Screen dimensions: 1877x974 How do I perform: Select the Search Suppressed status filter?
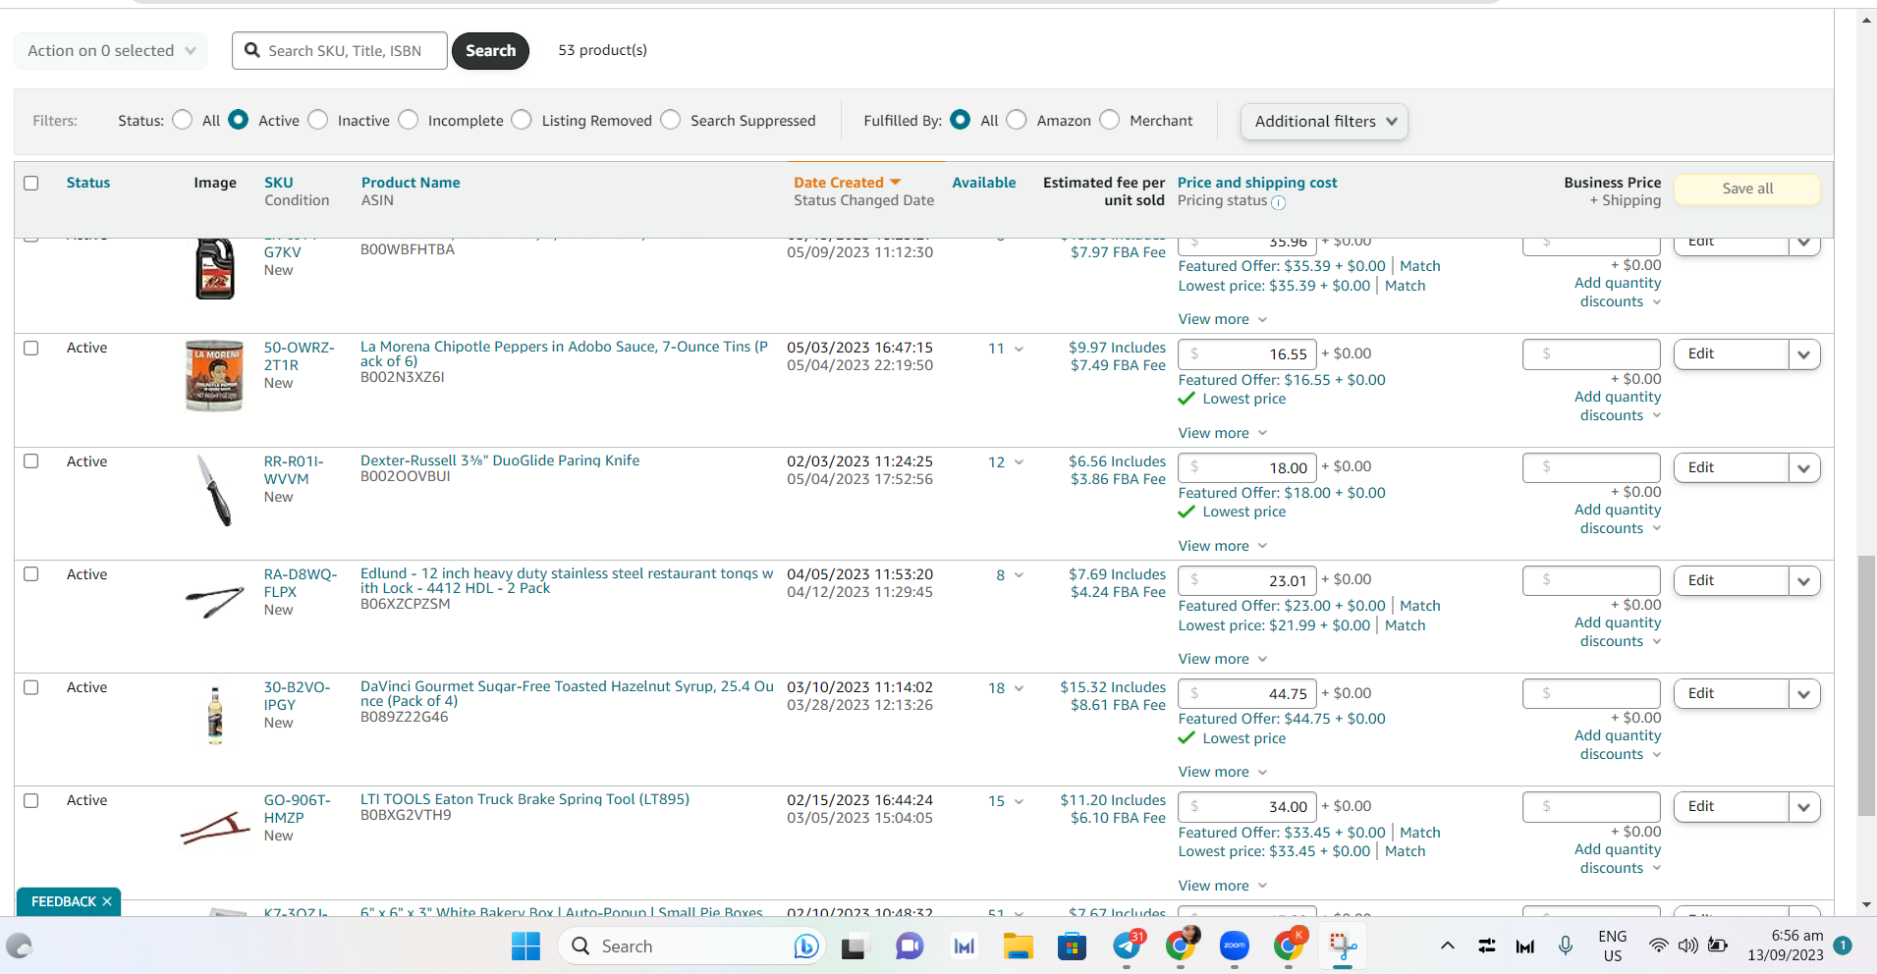tap(670, 120)
